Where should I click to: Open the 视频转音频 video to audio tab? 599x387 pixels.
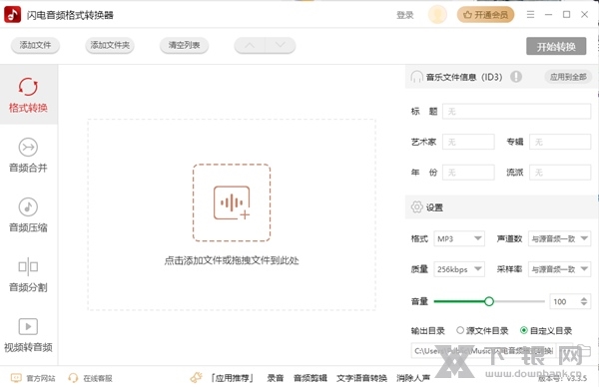click(x=28, y=335)
